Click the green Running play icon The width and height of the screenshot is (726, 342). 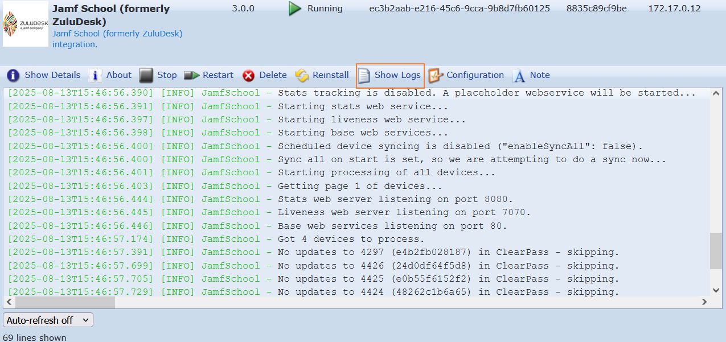(294, 9)
